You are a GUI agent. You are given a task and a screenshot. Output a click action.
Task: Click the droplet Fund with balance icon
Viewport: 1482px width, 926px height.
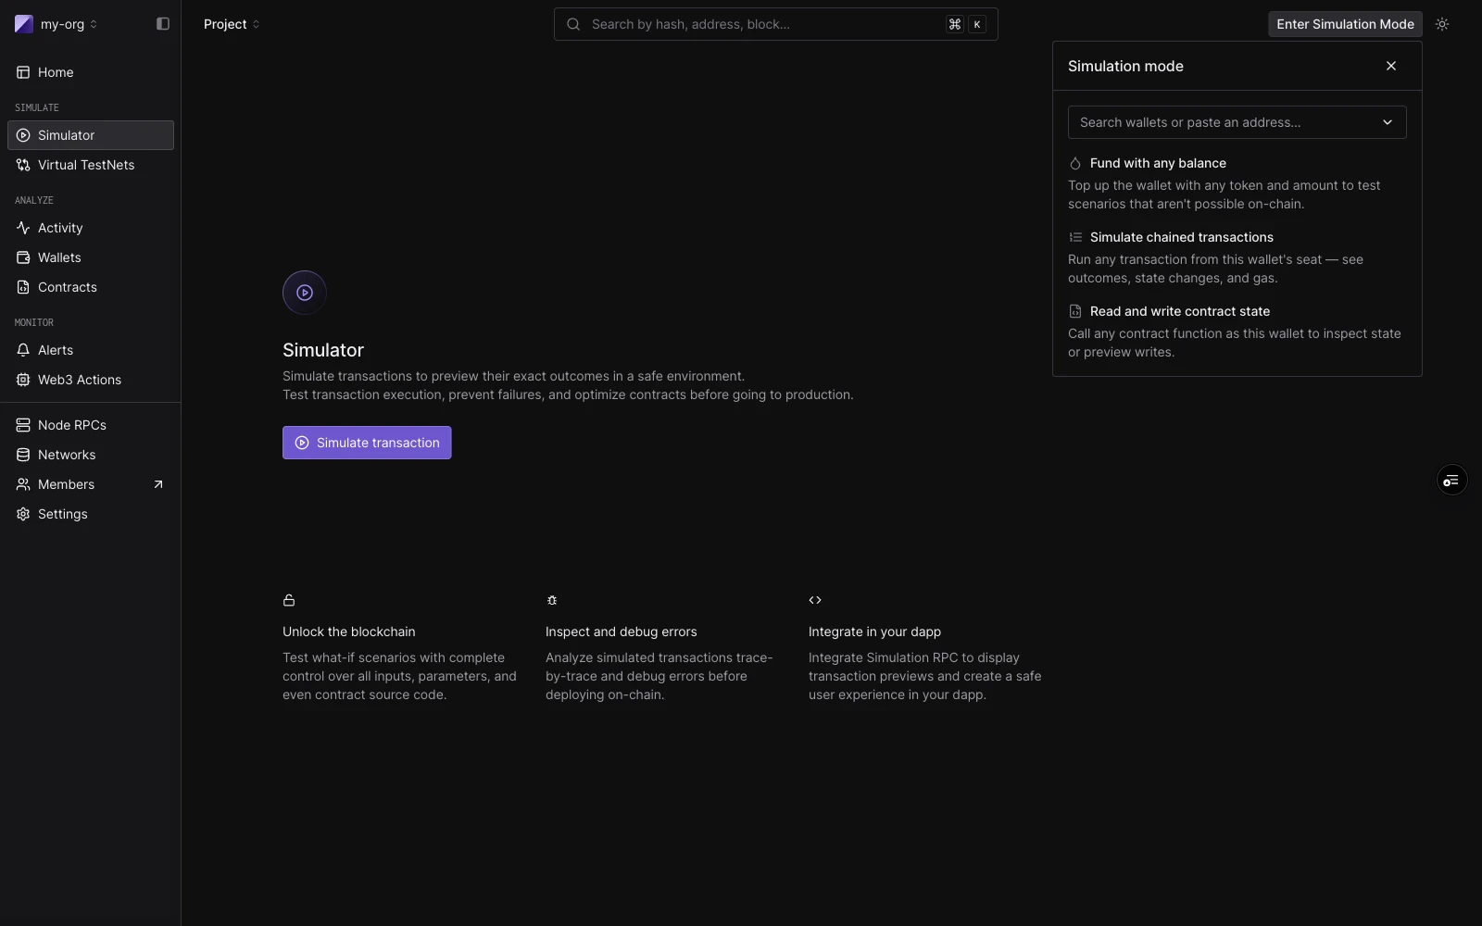[x=1075, y=163]
